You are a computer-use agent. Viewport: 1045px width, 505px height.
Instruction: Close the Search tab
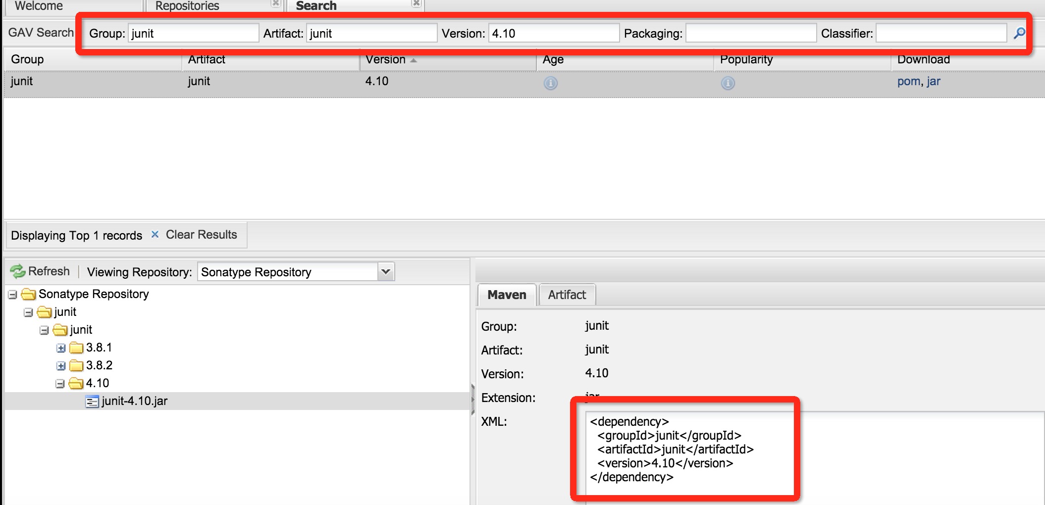click(417, 3)
